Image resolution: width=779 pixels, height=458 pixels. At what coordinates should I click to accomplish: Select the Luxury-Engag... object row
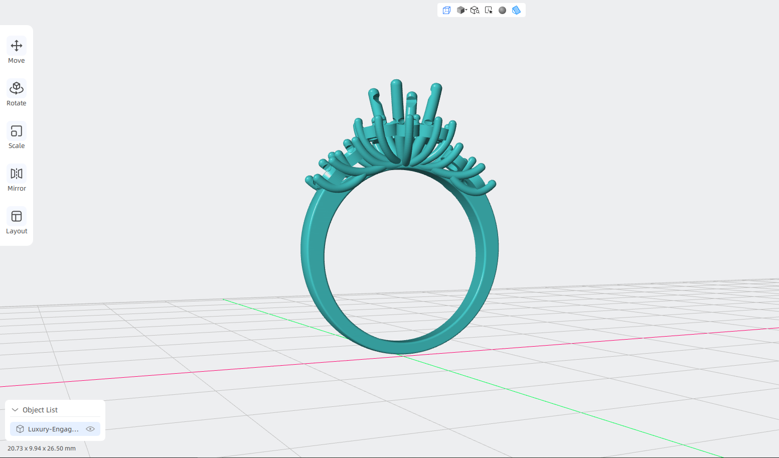[x=55, y=429]
